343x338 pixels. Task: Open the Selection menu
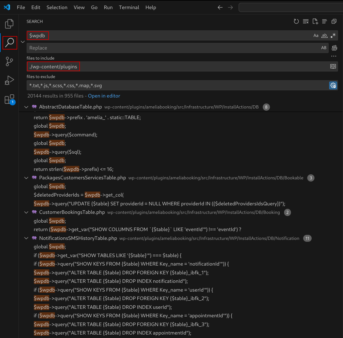click(57, 7)
